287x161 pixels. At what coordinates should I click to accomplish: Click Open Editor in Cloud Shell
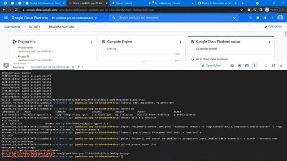click(211, 66)
